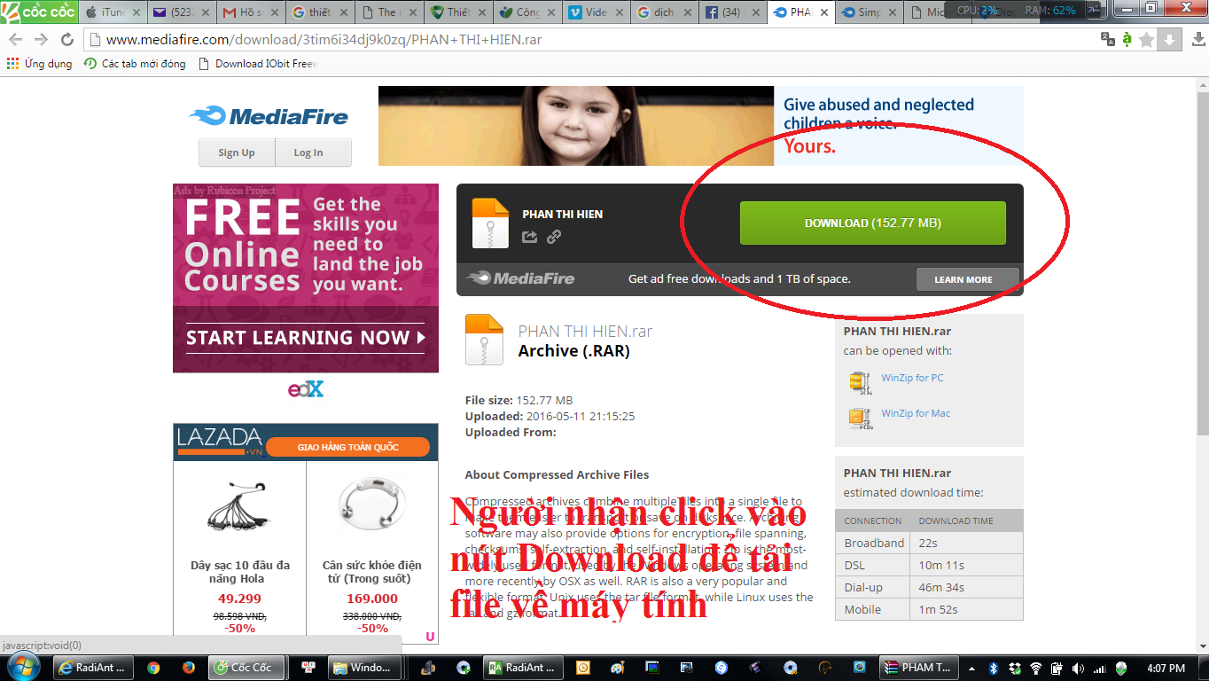Close the active MediaFire PHAN tab
Screen dimensions: 1209x681
point(823,12)
